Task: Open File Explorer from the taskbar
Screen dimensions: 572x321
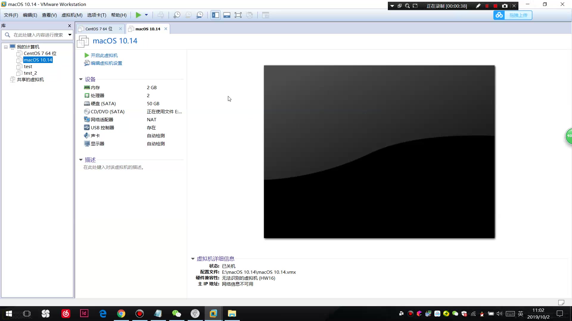Action: click(232, 314)
